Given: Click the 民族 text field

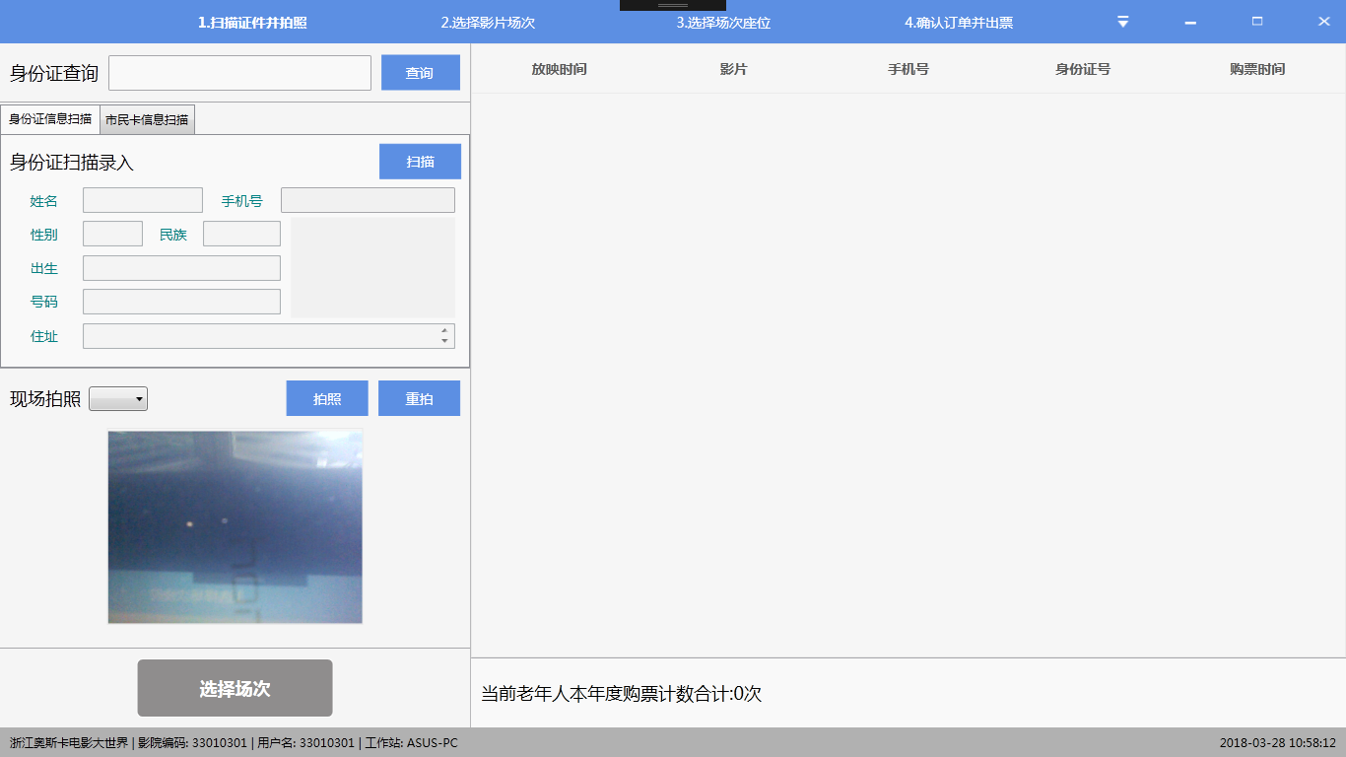Looking at the screenshot, I should 241,234.
